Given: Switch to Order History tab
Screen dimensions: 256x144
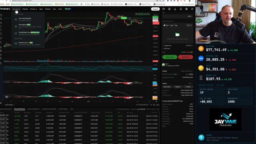Looking at the screenshot, I should [x=63, y=109].
